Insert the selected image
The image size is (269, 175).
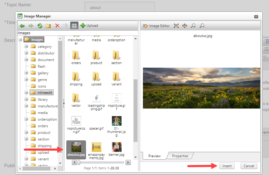227,166
